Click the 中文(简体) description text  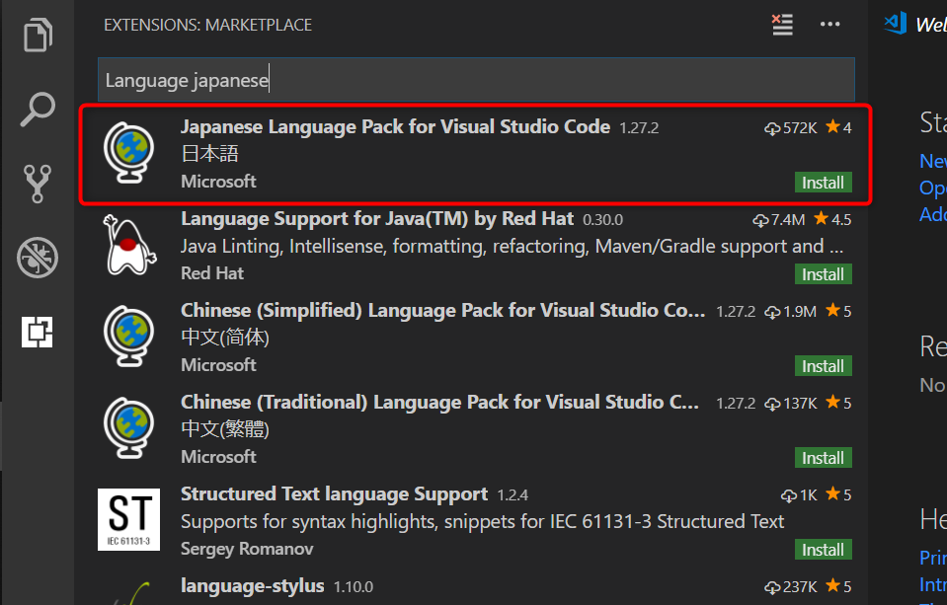coord(225,337)
